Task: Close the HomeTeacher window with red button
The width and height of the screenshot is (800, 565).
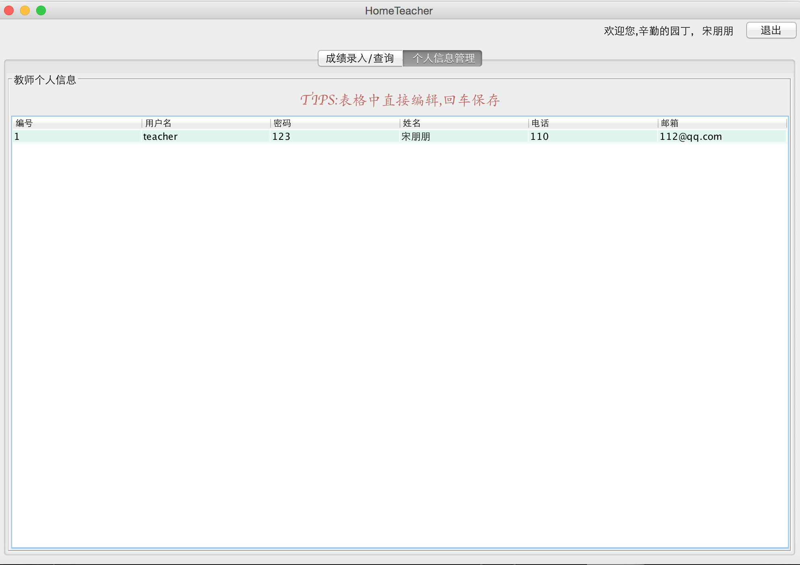Action: point(9,10)
